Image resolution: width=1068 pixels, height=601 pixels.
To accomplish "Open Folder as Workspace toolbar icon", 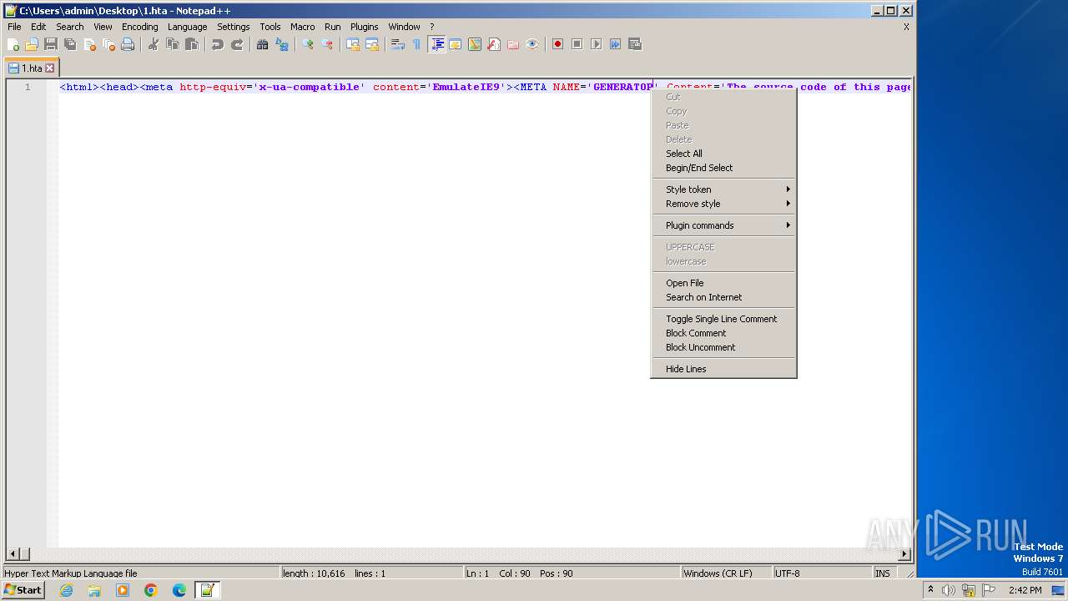I will point(513,44).
